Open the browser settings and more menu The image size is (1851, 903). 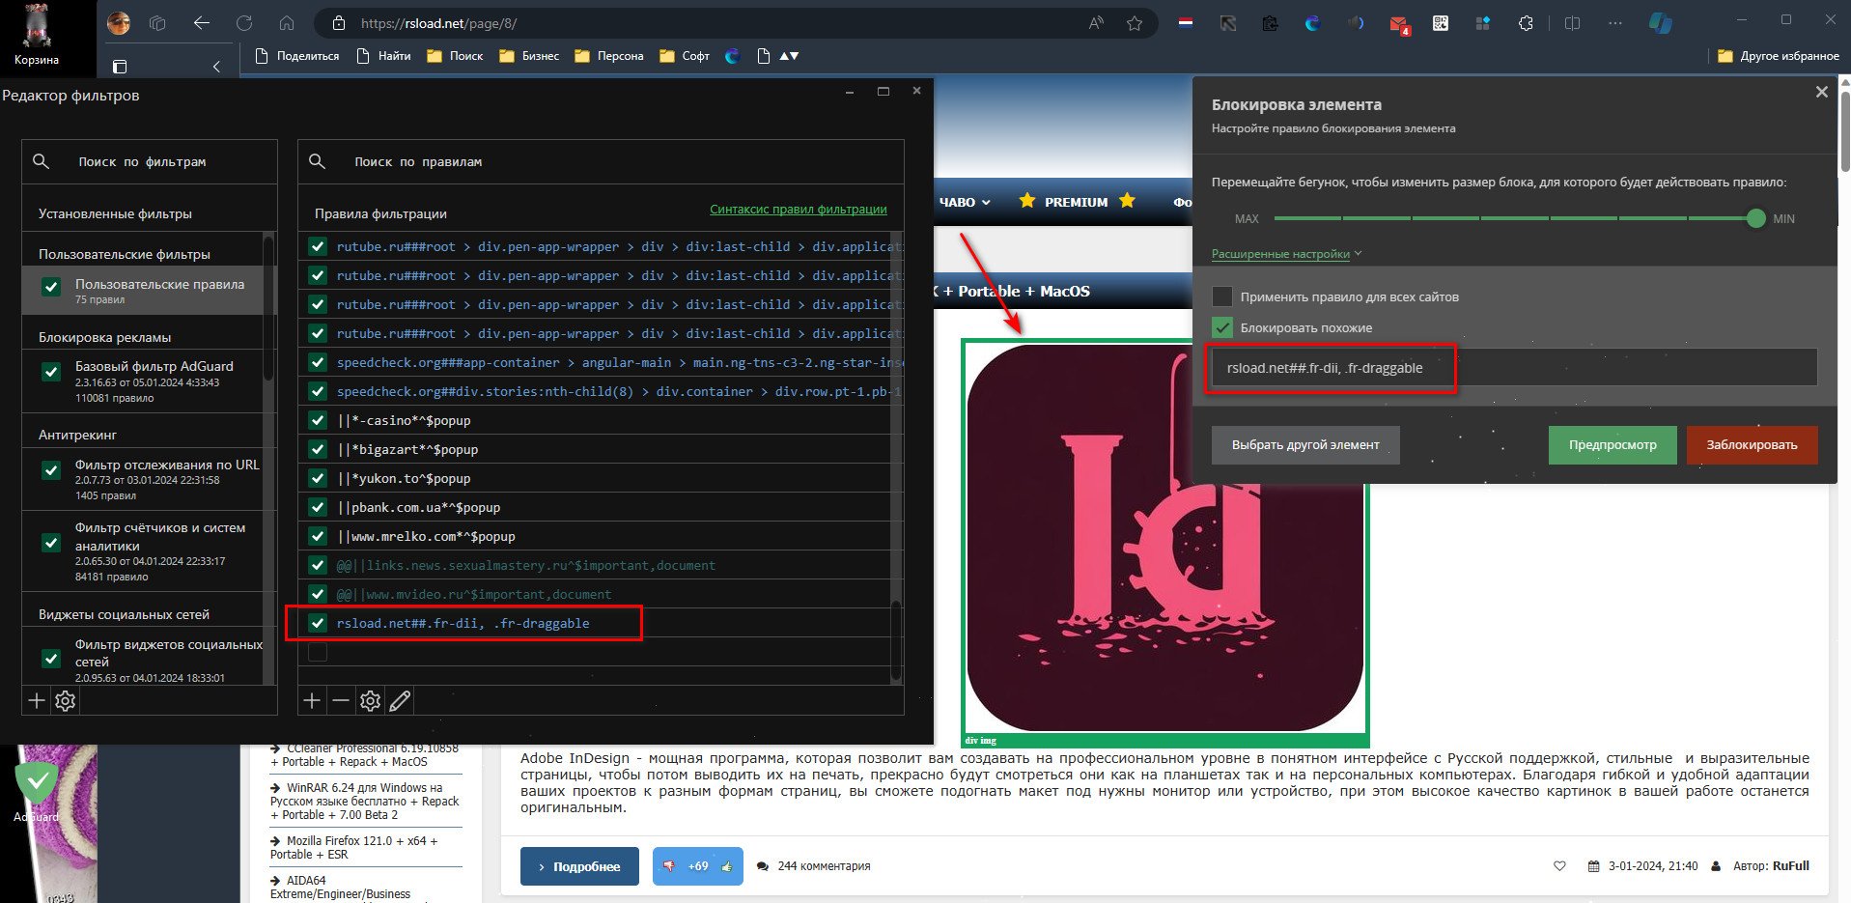coord(1615,23)
